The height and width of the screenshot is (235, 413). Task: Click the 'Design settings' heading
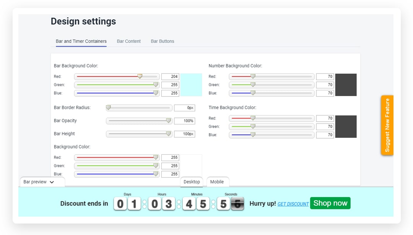(83, 21)
